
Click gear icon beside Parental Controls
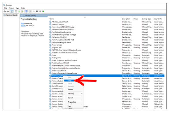tap(50, 24)
